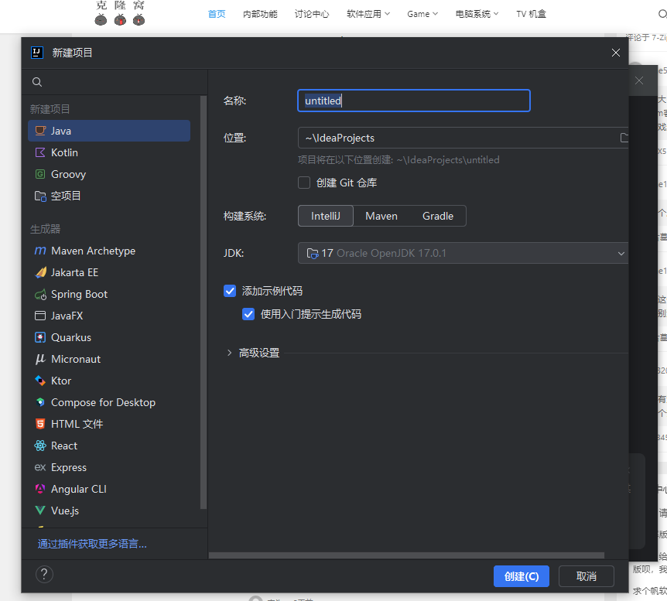
Task: Open the Maven Archetype generator icon
Action: tap(40, 251)
